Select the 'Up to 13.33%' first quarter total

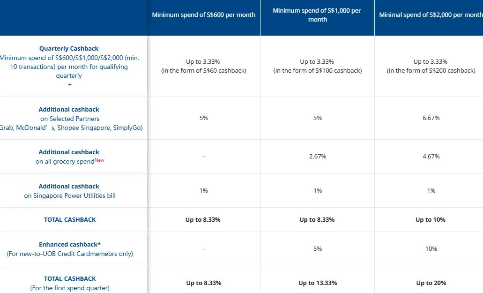coord(318,283)
